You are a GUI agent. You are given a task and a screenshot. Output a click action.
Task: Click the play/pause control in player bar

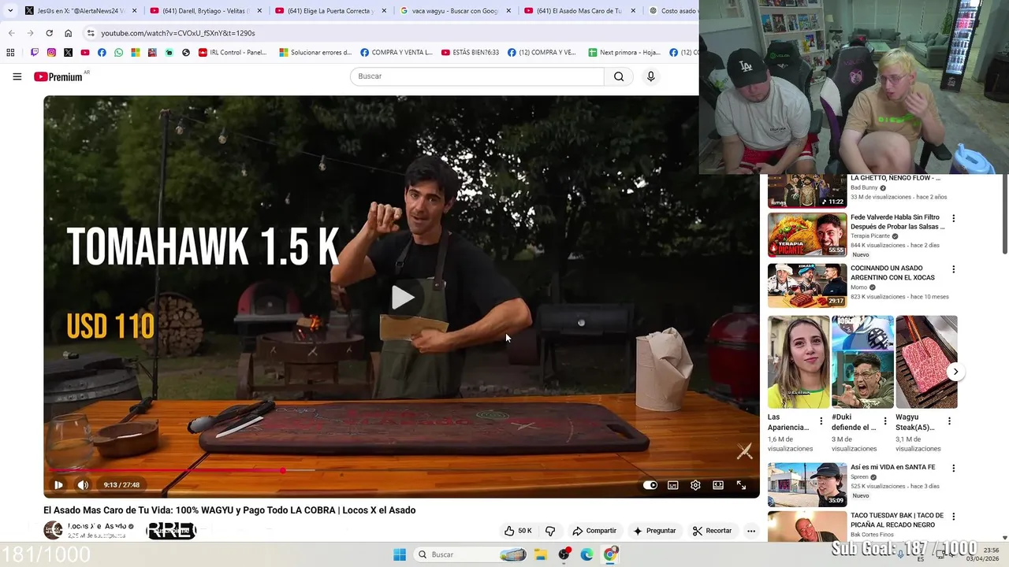pyautogui.click(x=58, y=485)
